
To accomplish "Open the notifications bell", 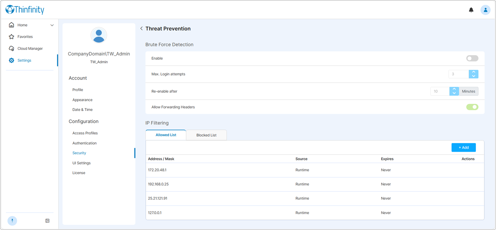I will [471, 10].
